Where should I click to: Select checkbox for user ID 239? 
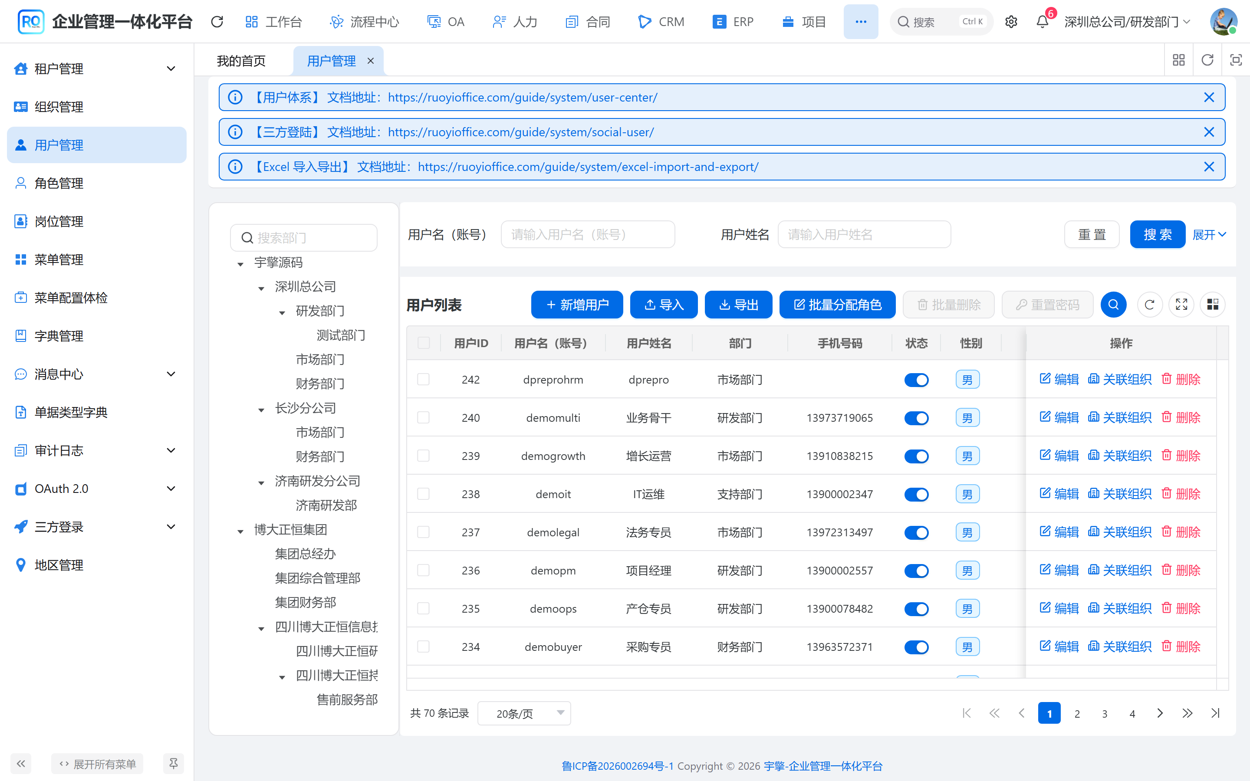coord(423,456)
